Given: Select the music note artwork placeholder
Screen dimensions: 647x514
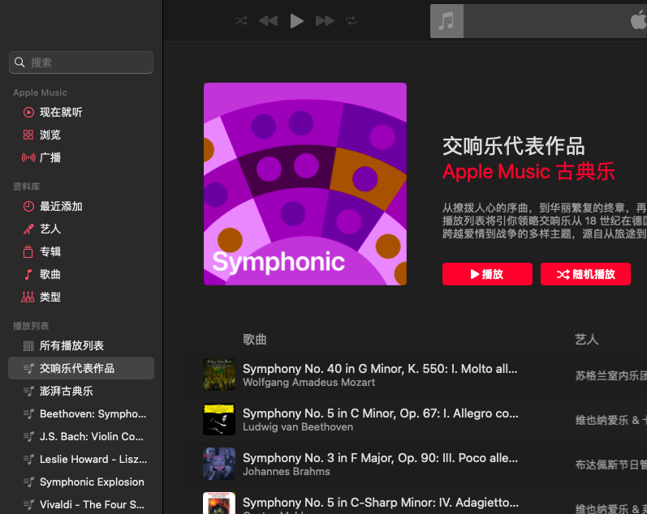Looking at the screenshot, I should click(446, 21).
